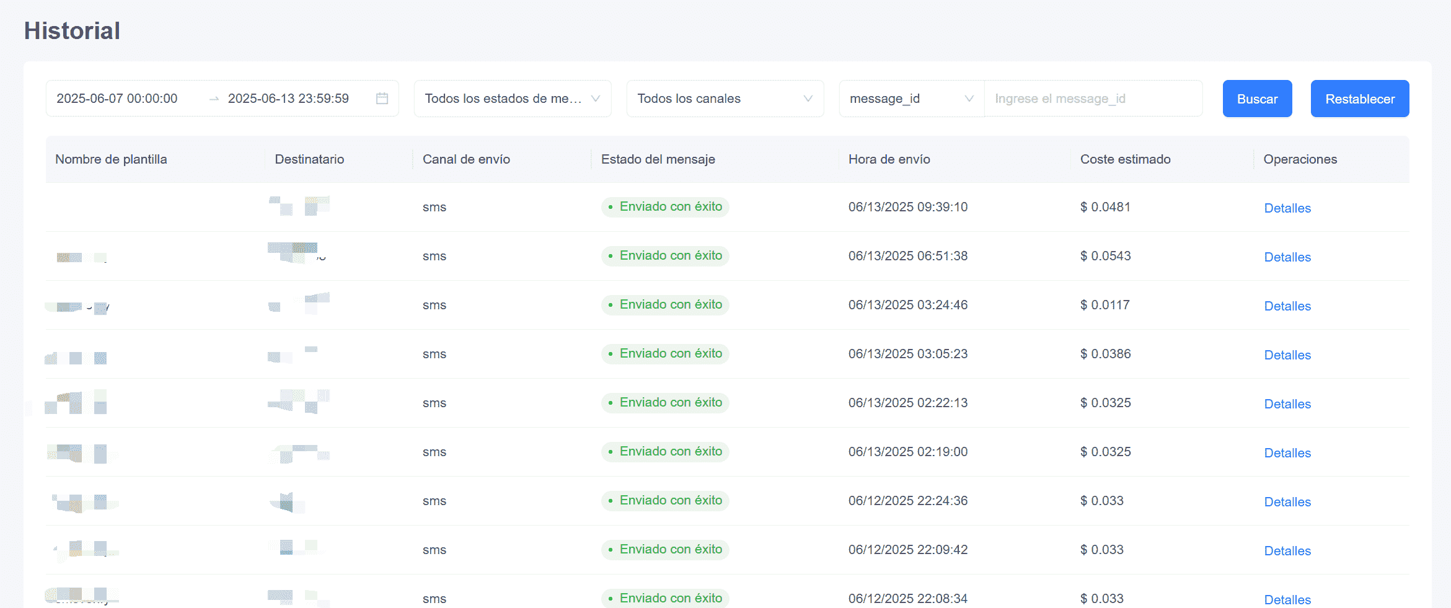Select the 'Nombre de plantilla' column header

pyautogui.click(x=111, y=159)
